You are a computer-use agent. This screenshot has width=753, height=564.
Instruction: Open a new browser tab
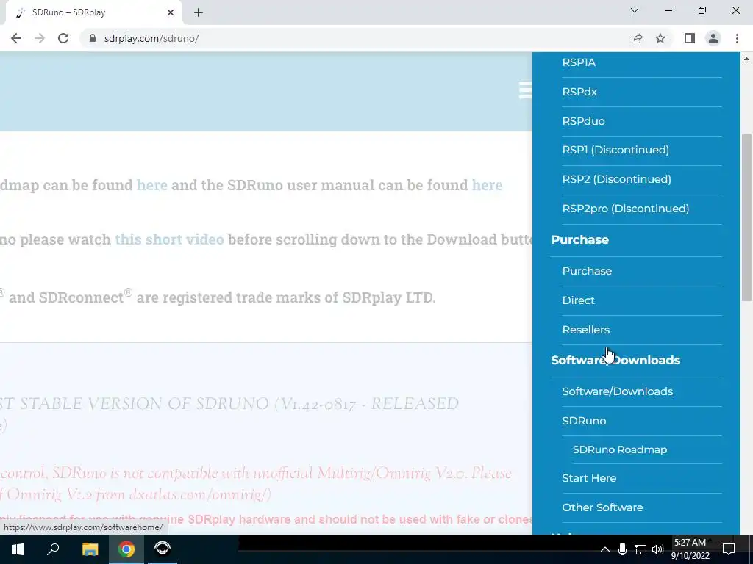click(x=199, y=12)
